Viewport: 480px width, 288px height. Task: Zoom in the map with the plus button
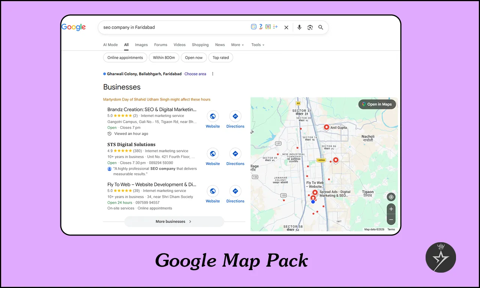(391, 209)
